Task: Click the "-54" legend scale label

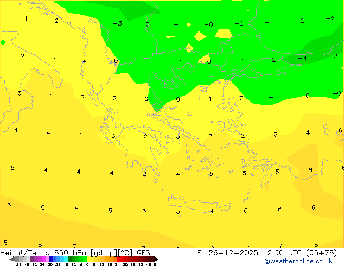Action: click(17, 264)
